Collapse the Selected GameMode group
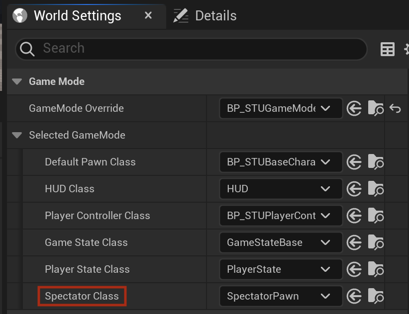409x314 pixels. tap(17, 135)
